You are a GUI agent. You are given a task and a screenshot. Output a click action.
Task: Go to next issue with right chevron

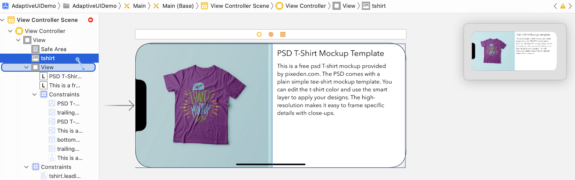(x=570, y=6)
